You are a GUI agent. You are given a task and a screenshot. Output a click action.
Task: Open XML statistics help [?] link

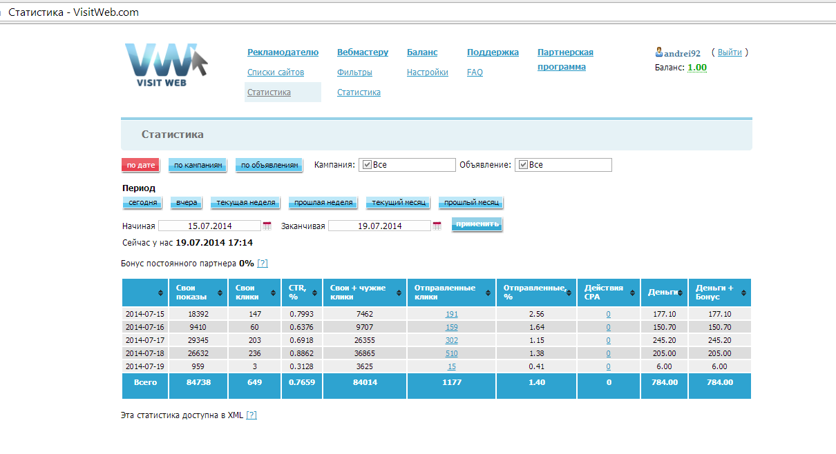[x=251, y=415]
